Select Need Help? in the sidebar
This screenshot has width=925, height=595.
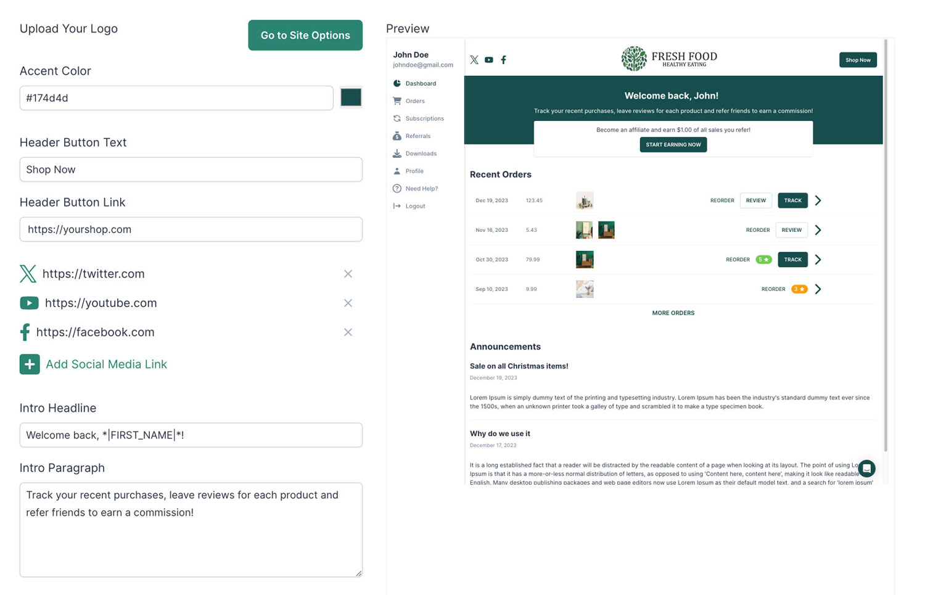(422, 189)
